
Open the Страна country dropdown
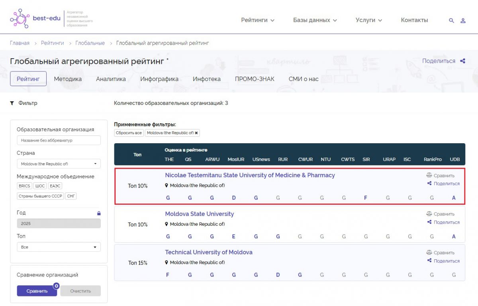59,164
